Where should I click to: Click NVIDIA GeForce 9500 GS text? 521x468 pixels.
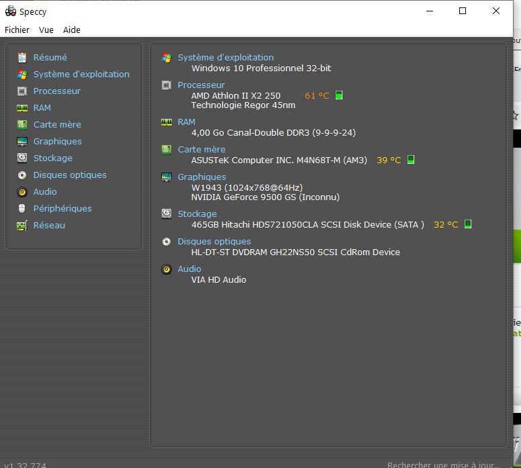coord(265,197)
